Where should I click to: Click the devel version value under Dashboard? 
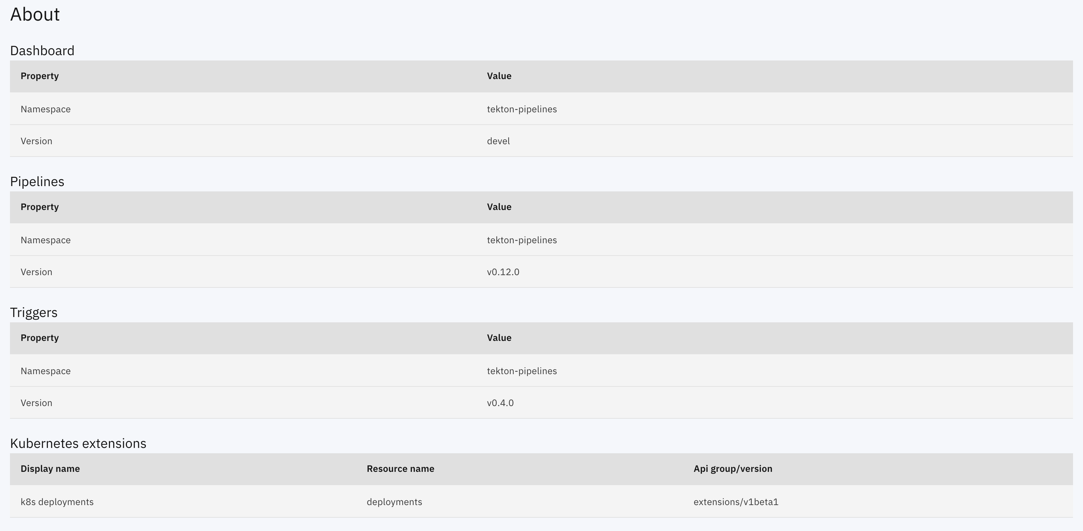498,141
